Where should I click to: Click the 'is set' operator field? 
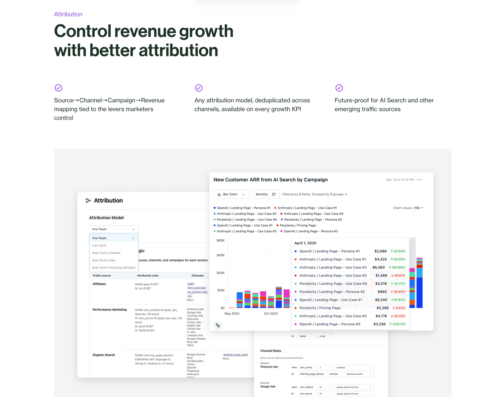click(x=325, y=336)
